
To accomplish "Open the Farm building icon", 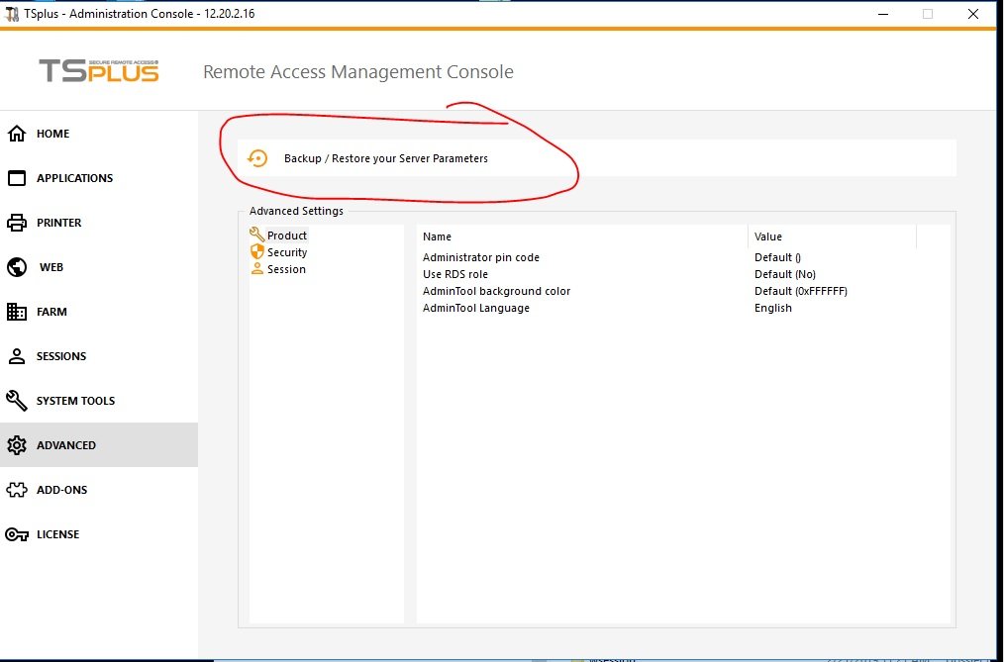I will click(17, 312).
